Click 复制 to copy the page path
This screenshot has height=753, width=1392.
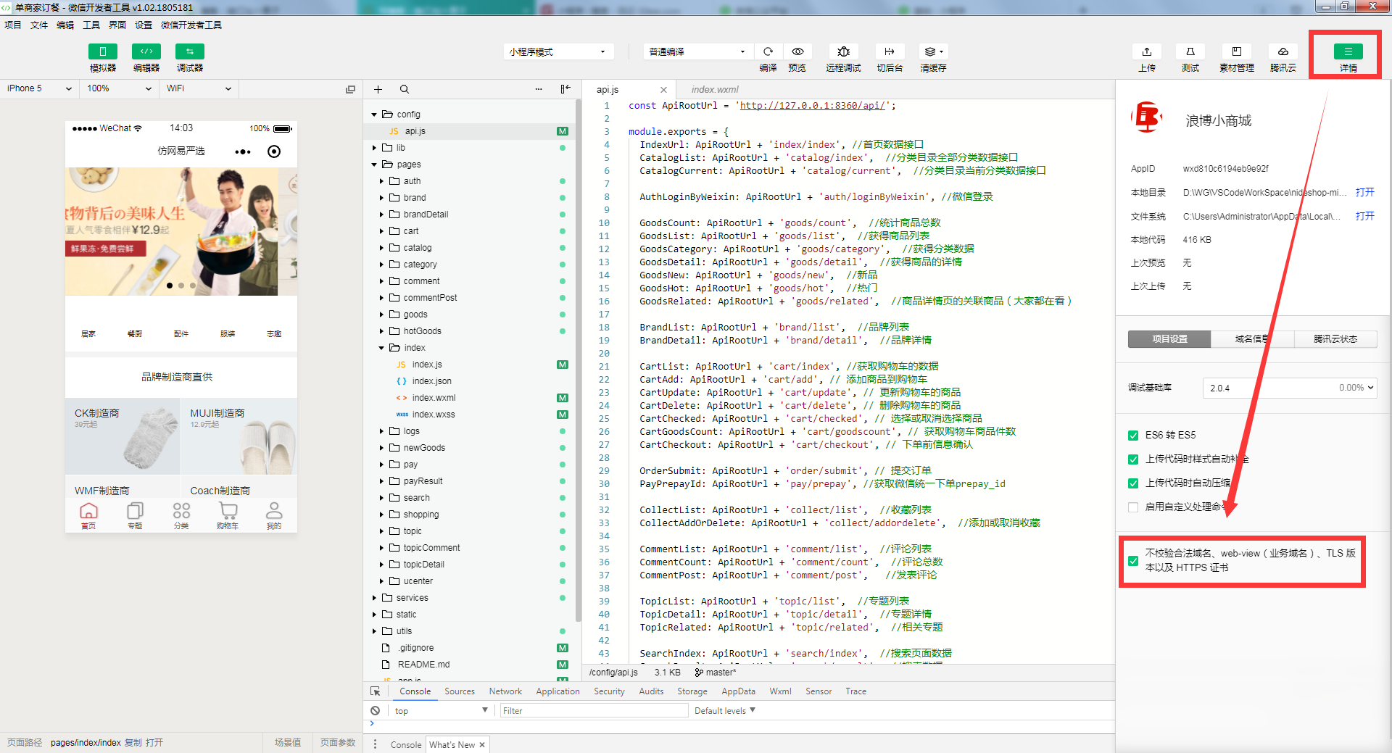click(x=133, y=743)
